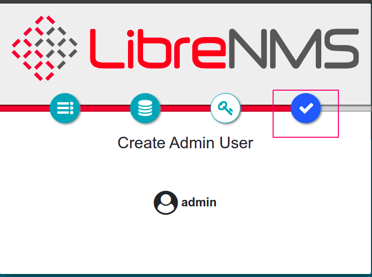Image resolution: width=372 pixels, height=277 pixels.
Task: Click the 'admin' username text
Action: pos(199,203)
